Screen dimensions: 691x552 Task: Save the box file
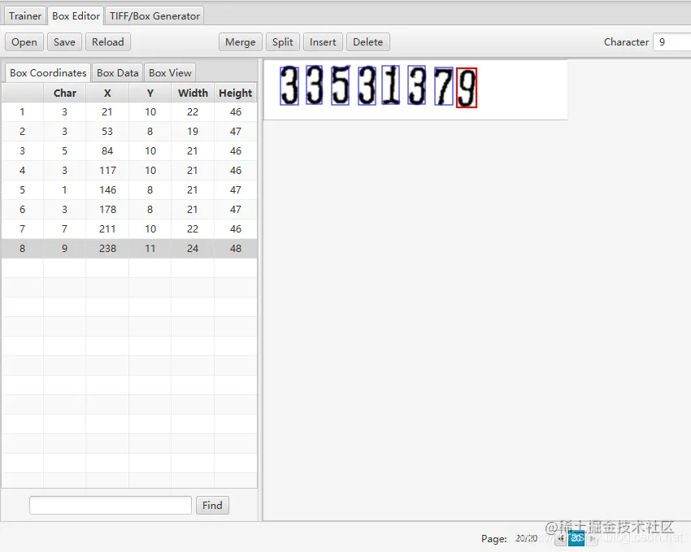64,41
